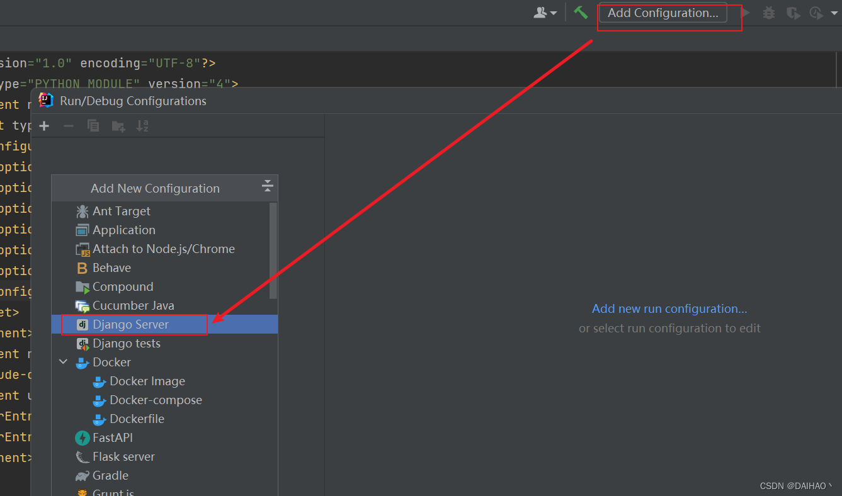Click the minus Remove Configuration icon

point(69,126)
